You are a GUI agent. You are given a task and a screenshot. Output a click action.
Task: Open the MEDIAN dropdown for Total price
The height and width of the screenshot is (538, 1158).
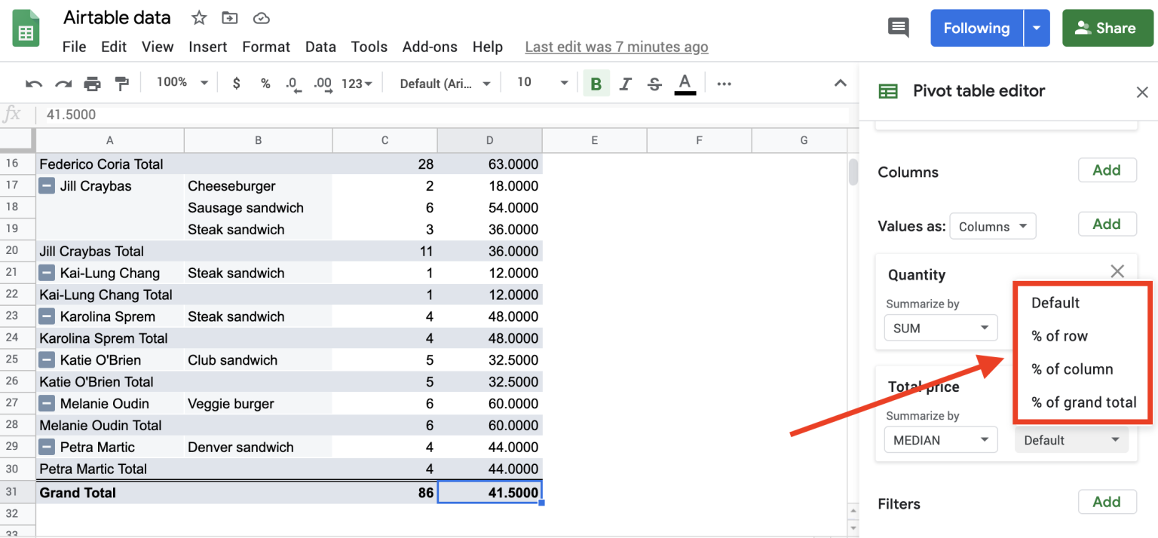[x=940, y=439]
